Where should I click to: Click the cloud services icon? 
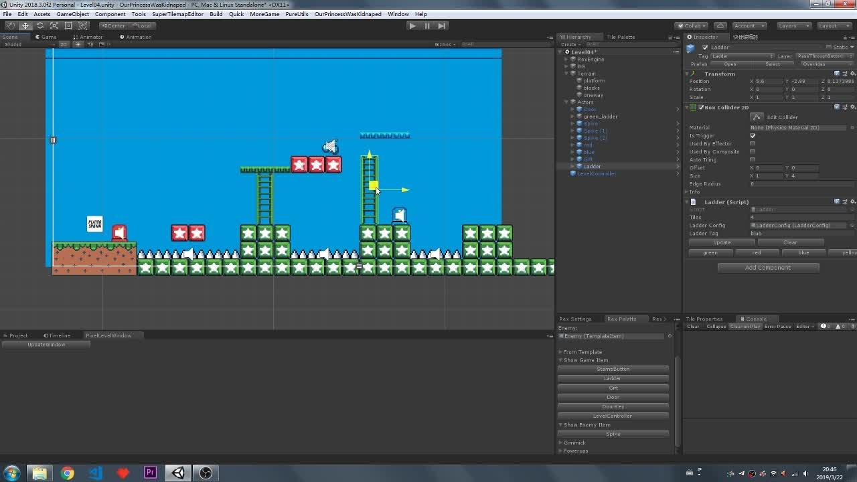click(720, 25)
